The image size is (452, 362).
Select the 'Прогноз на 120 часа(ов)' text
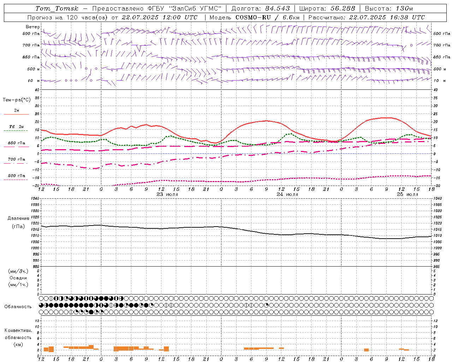68,17
